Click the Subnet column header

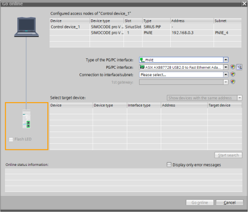[227, 21]
